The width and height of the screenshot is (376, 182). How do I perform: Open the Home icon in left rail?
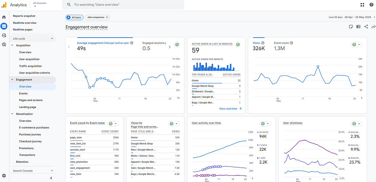click(x=4, y=17)
